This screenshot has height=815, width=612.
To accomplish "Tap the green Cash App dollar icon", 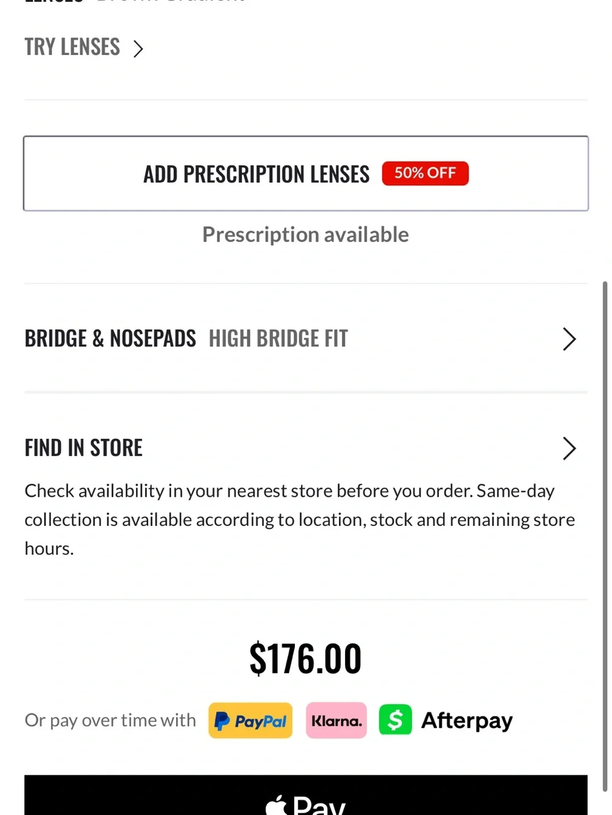I will tap(395, 720).
